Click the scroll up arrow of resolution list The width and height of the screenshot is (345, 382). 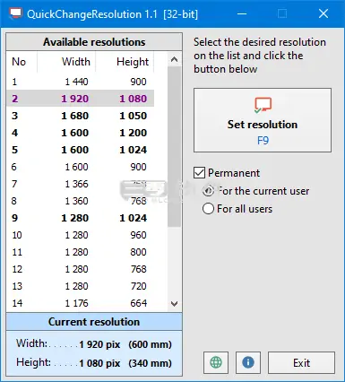pyautogui.click(x=174, y=59)
